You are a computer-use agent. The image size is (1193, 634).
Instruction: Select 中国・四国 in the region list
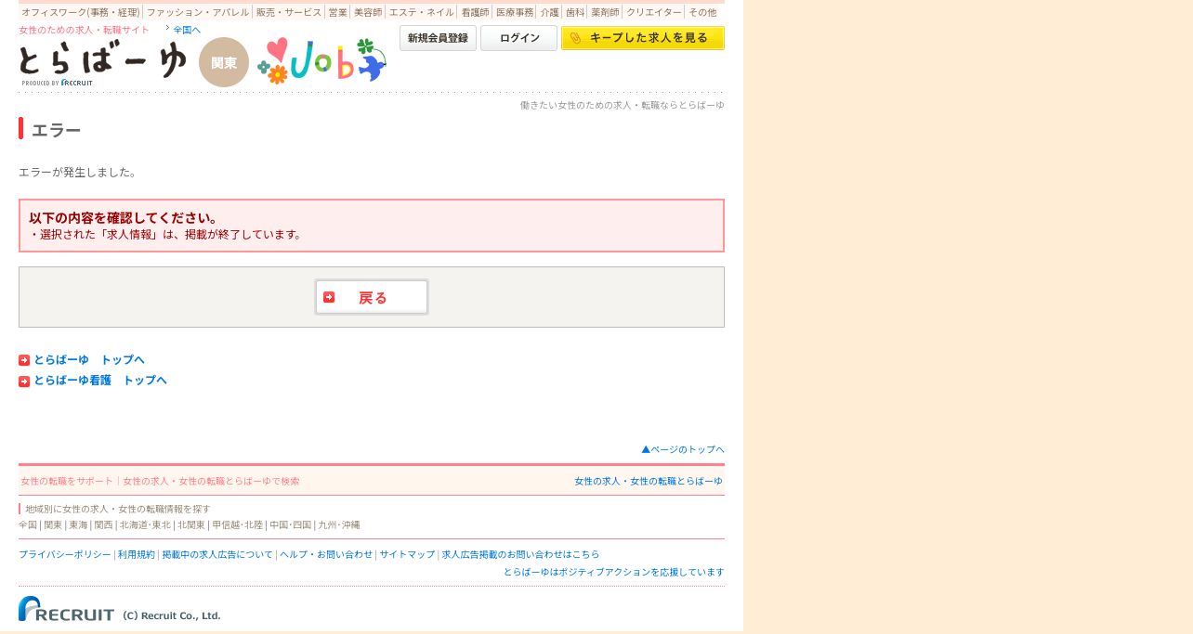coord(291,525)
